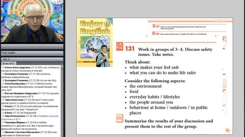Click the chat bubble icon beside Черепина Марина
The image size is (245, 137).
(x=3, y=123)
